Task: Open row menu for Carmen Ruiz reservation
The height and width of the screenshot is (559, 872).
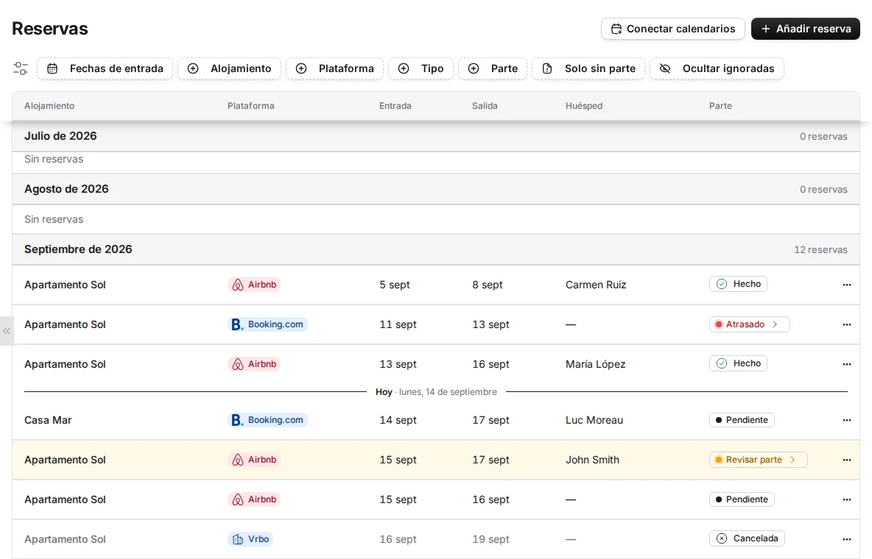Action: pos(846,285)
